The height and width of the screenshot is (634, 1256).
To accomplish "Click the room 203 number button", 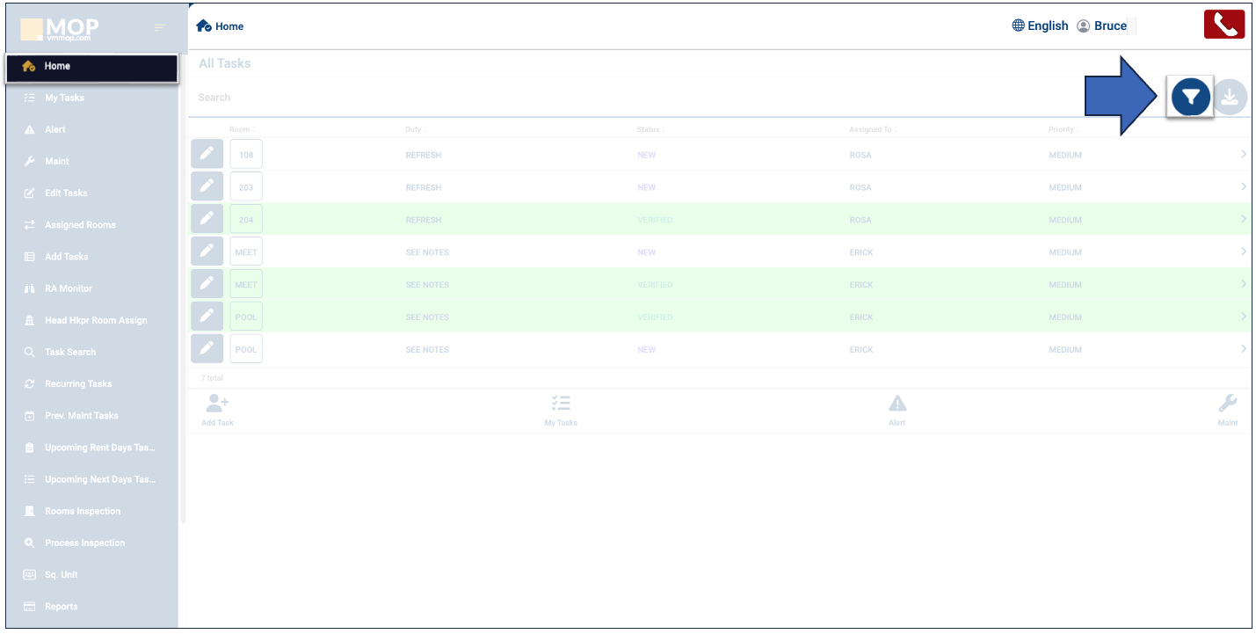I will [x=246, y=187].
